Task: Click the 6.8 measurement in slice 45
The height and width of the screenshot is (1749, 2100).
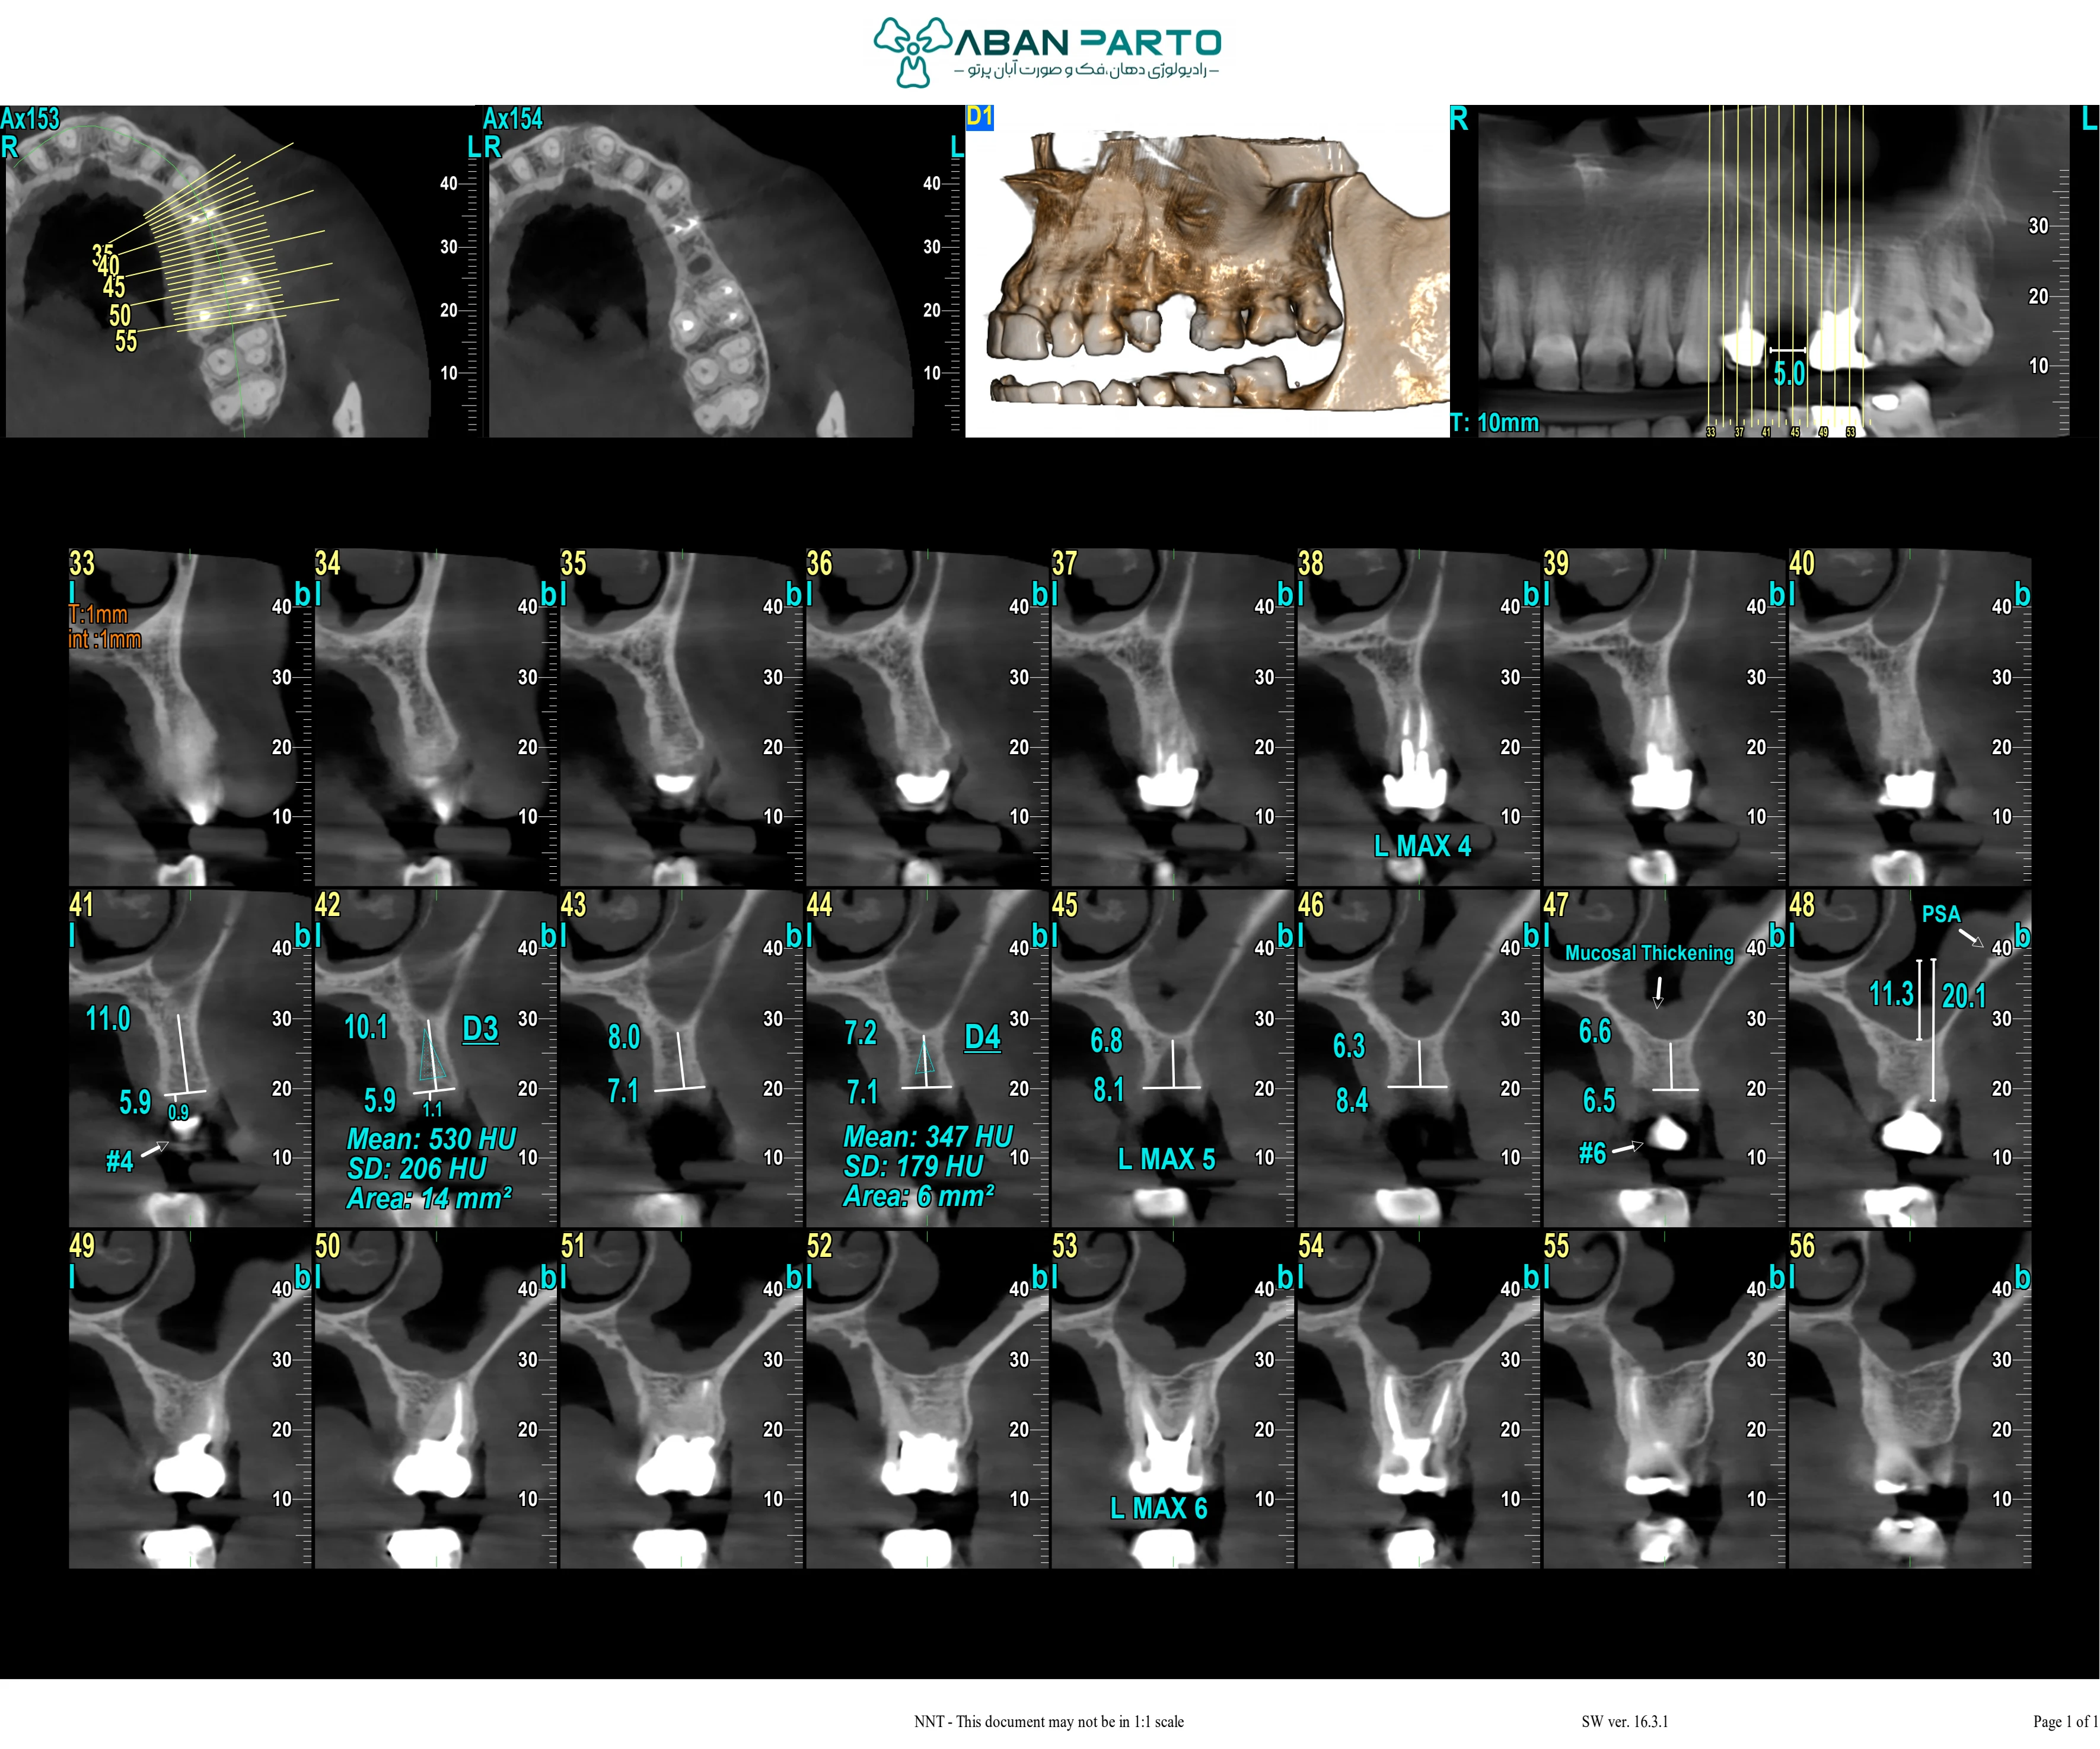Action: 1106,1041
